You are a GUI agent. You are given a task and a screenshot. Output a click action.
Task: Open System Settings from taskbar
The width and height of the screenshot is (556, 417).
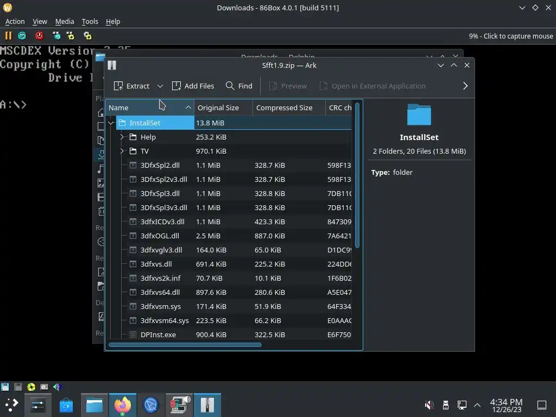click(x=38, y=405)
